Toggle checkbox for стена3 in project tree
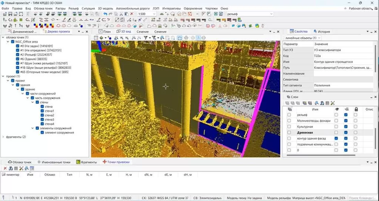The image size is (379, 201). [x=42, y=120]
